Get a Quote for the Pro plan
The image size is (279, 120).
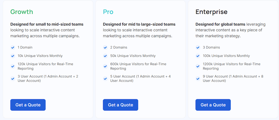[x=120, y=105]
